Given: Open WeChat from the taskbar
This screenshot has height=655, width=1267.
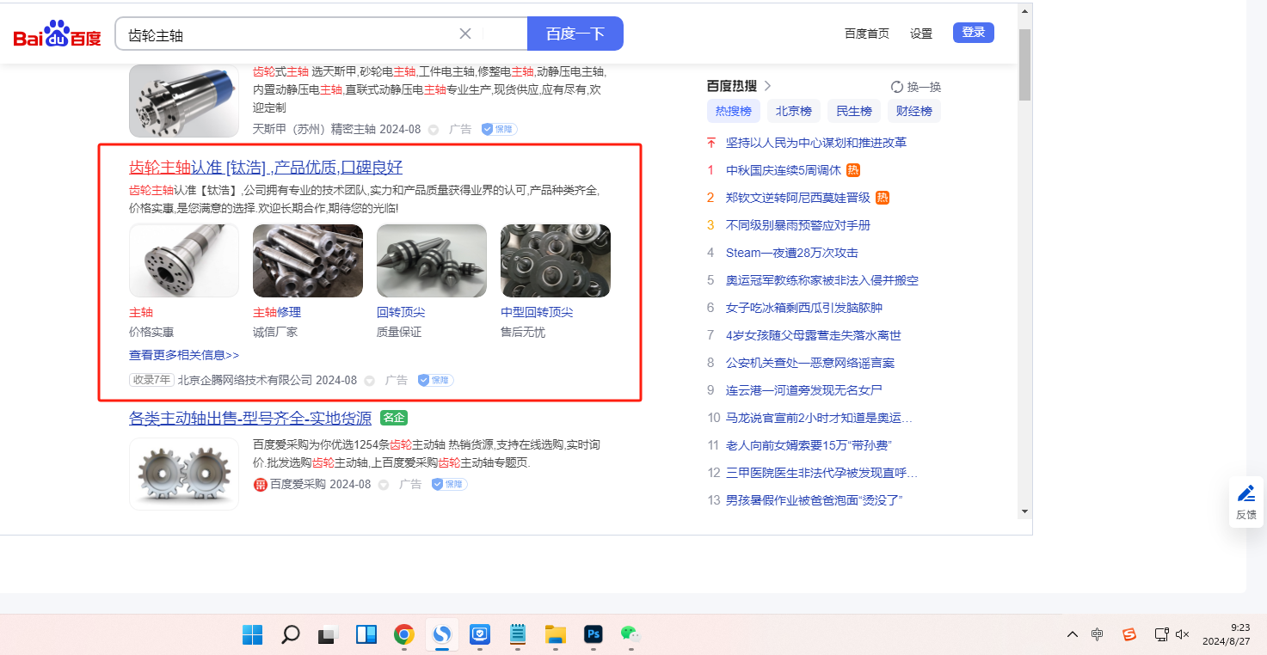Looking at the screenshot, I should (x=631, y=634).
